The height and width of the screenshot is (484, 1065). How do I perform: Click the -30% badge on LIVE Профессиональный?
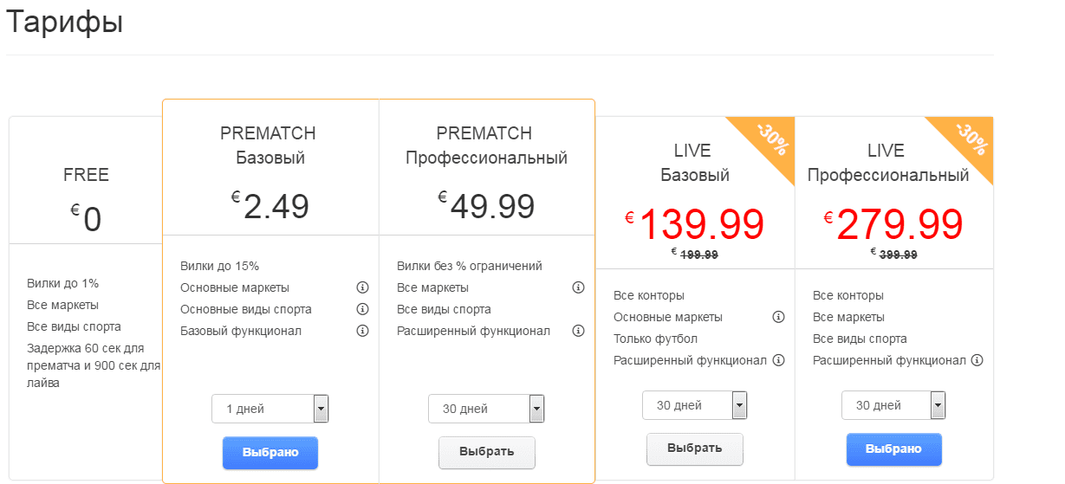pos(971,139)
